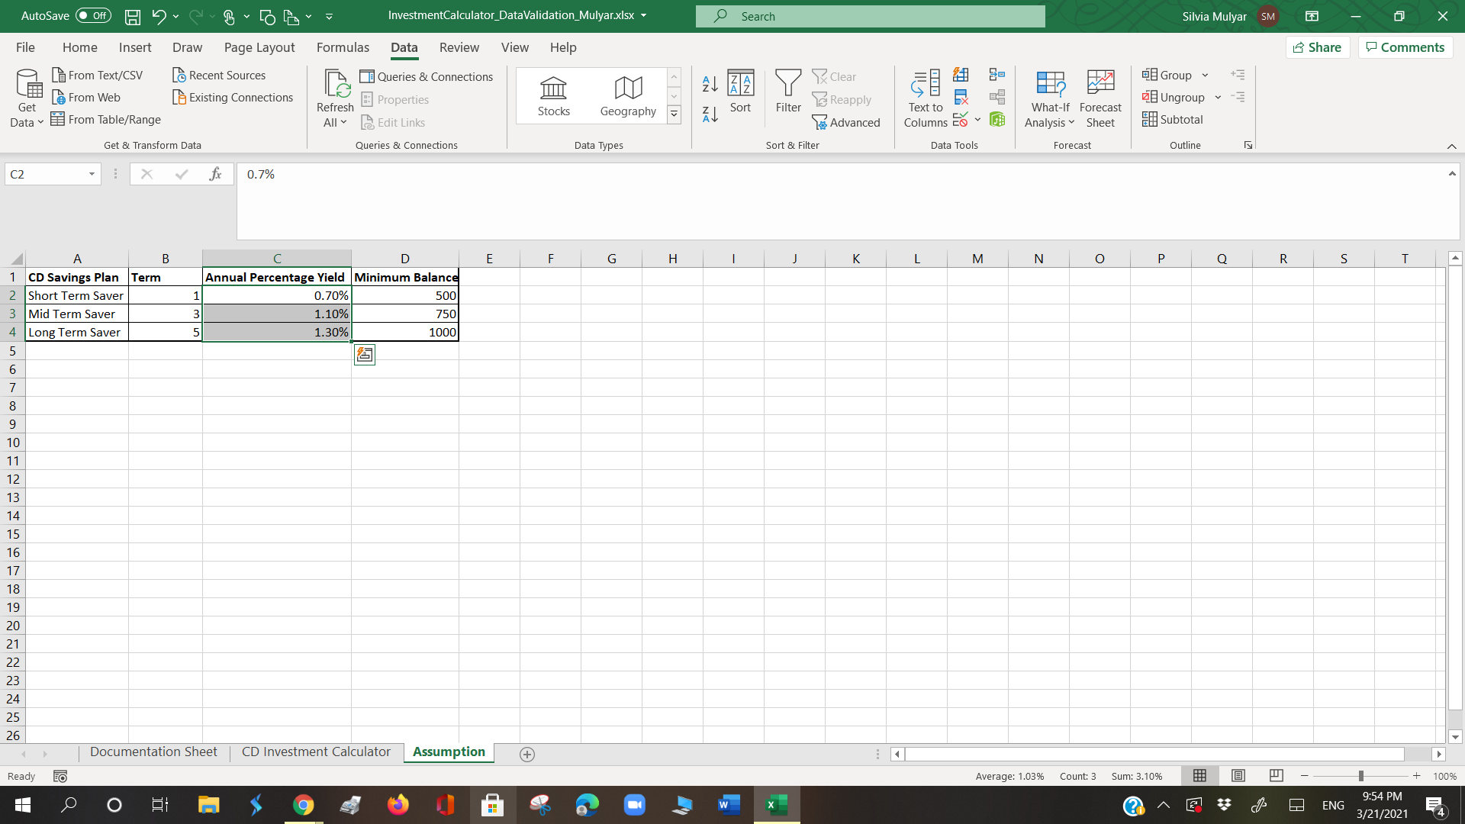
Task: Click the Filter funnel icon
Action: [x=788, y=92]
